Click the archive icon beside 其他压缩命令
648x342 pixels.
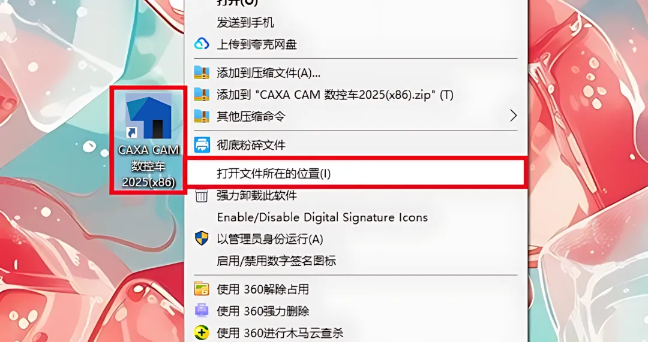point(202,116)
